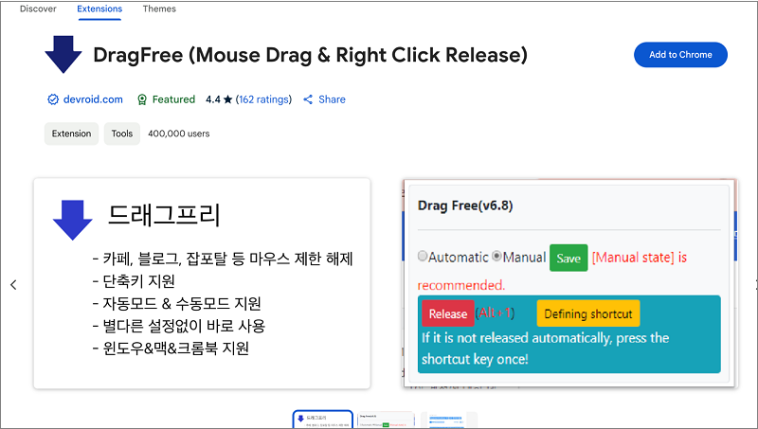The width and height of the screenshot is (758, 429).
Task: Select the Manual radio option
Action: (496, 257)
